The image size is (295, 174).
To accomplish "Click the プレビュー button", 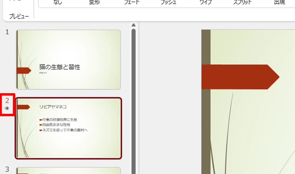I will coord(19,17).
